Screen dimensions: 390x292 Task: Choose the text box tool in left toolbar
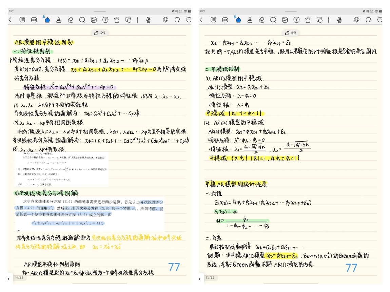tap(105, 20)
